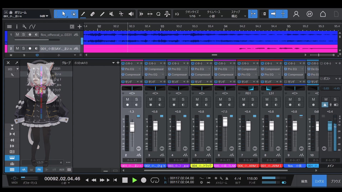Adjust channel 6 volume fader at +7.5
The image size is (342, 192).
pos(225,122)
